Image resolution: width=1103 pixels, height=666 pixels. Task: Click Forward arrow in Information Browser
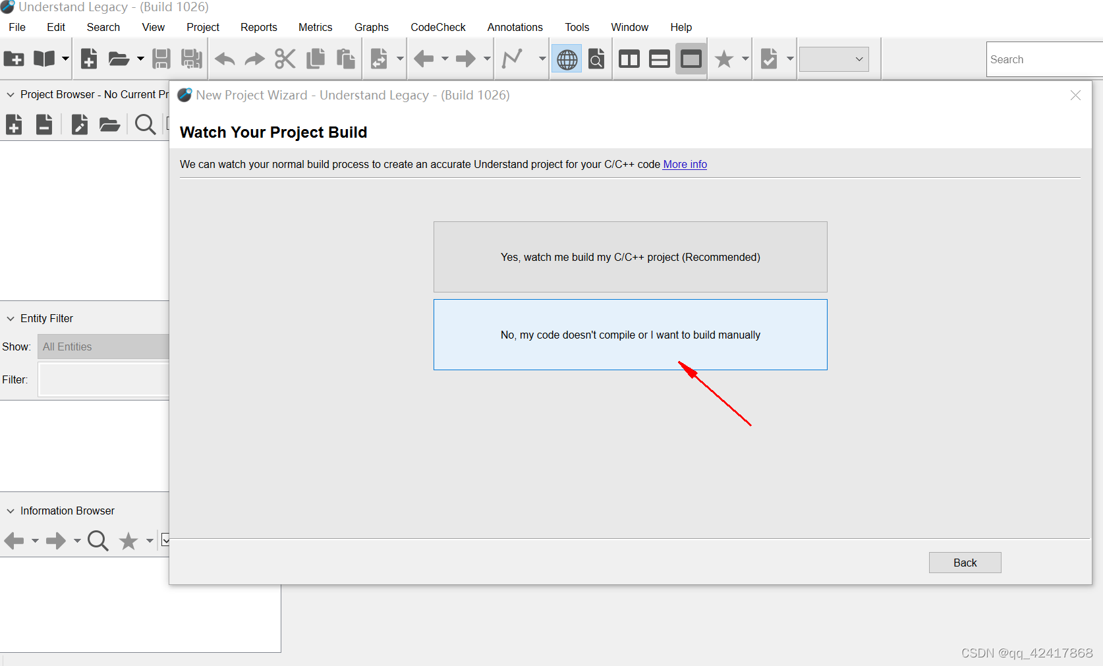click(x=56, y=541)
